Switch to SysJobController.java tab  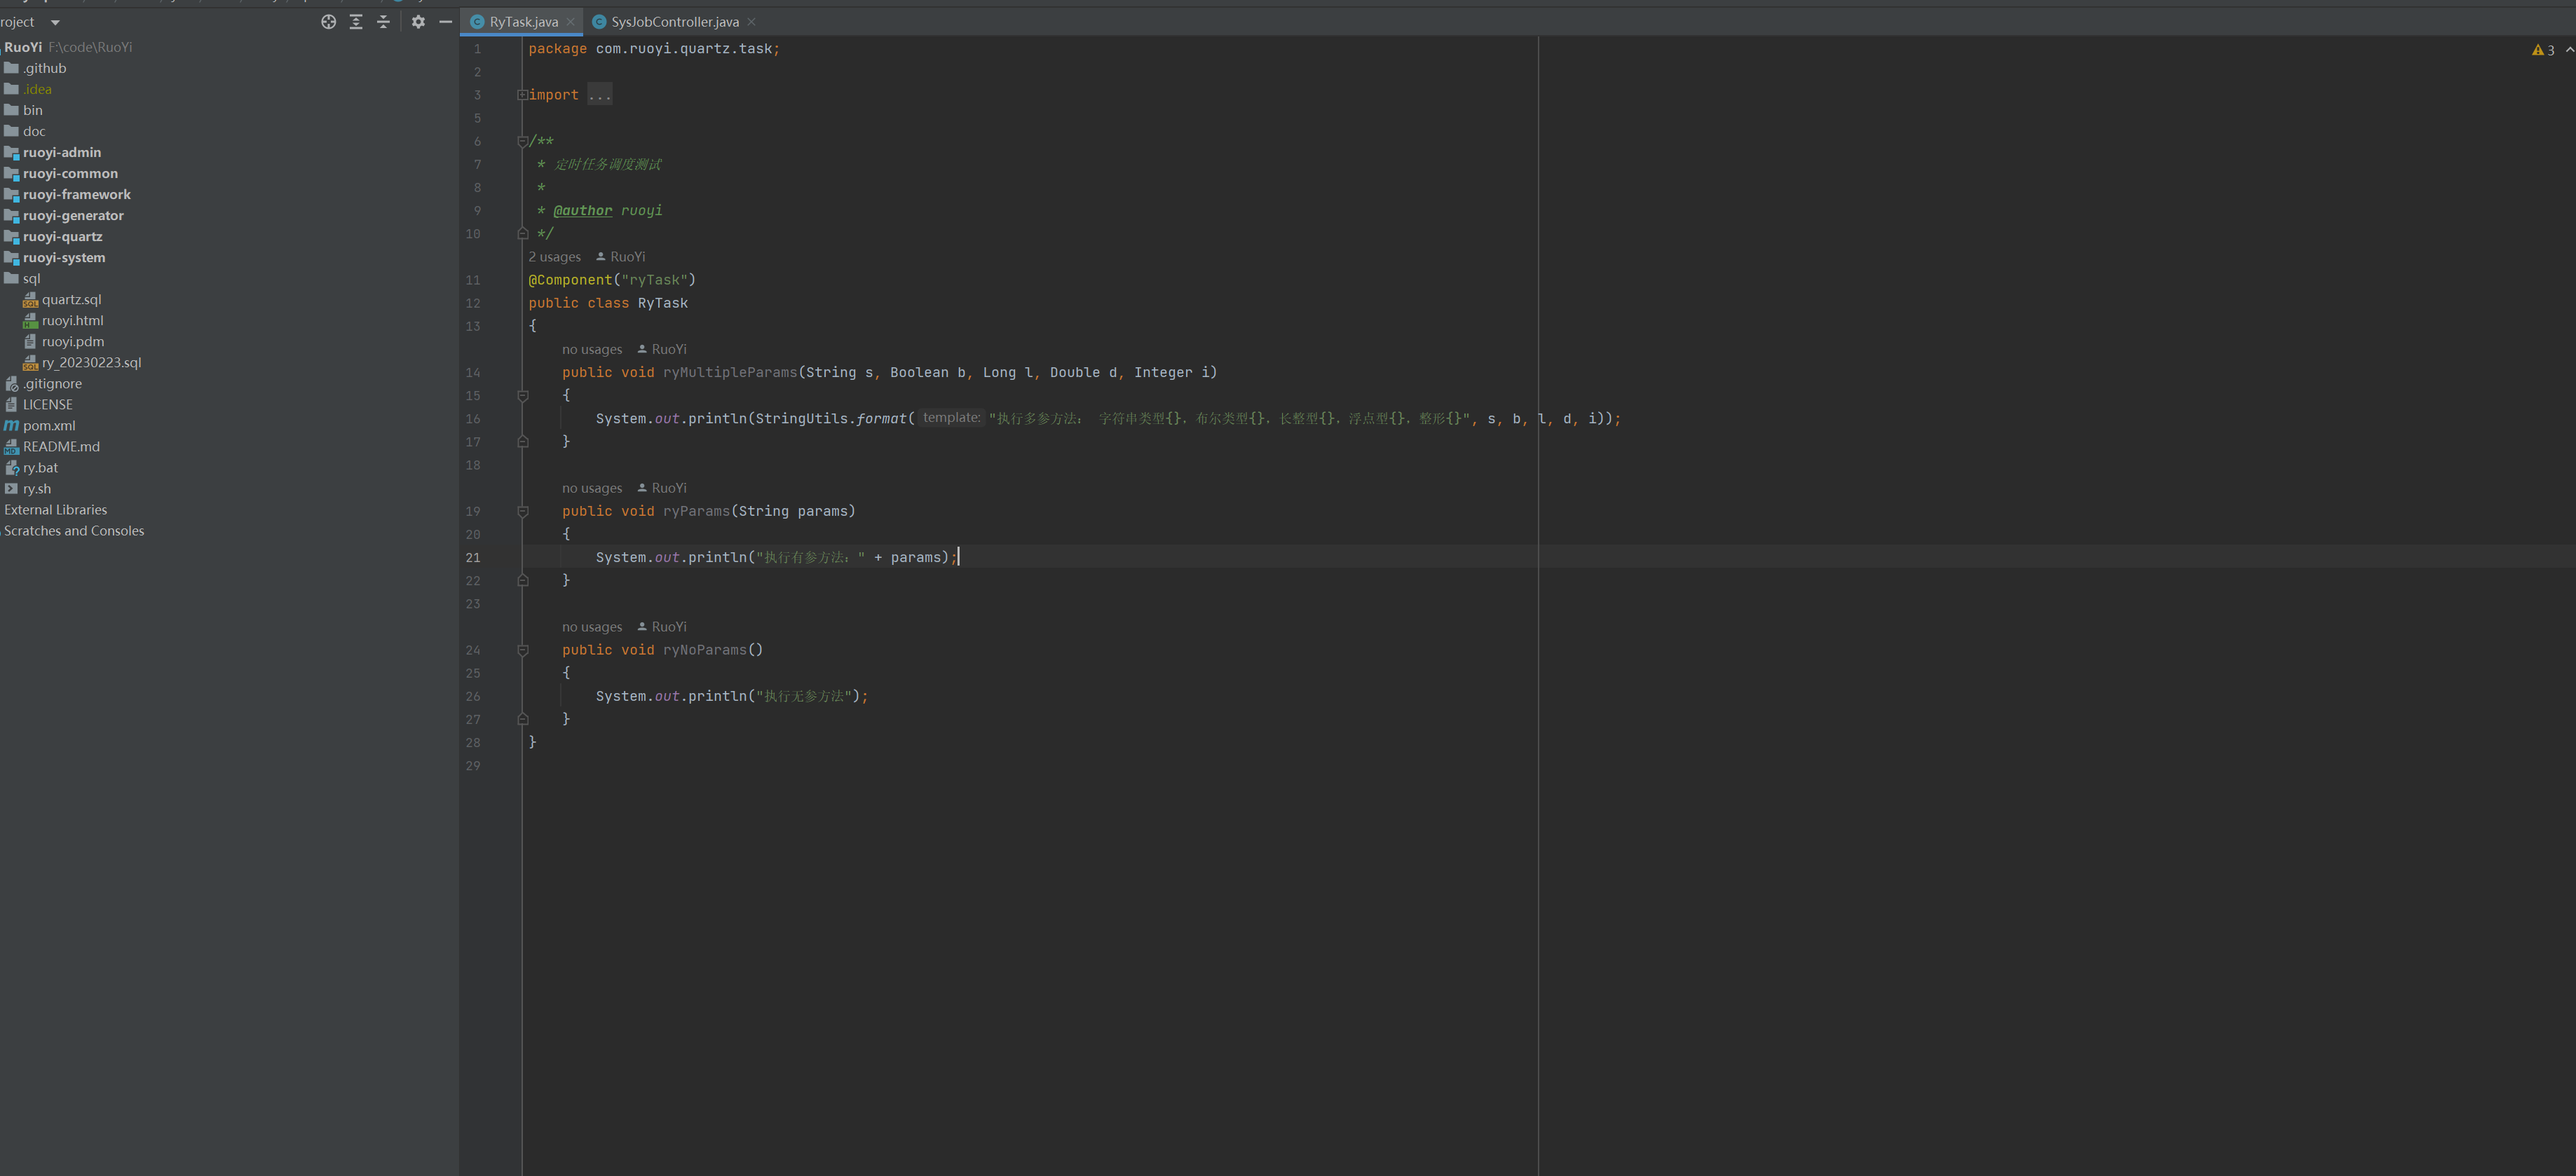(675, 22)
